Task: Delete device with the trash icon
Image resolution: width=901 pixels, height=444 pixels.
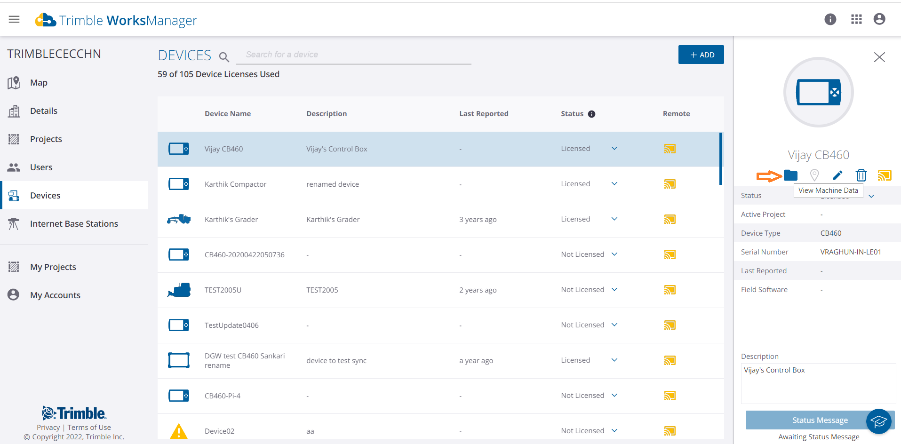Action: coord(861,175)
